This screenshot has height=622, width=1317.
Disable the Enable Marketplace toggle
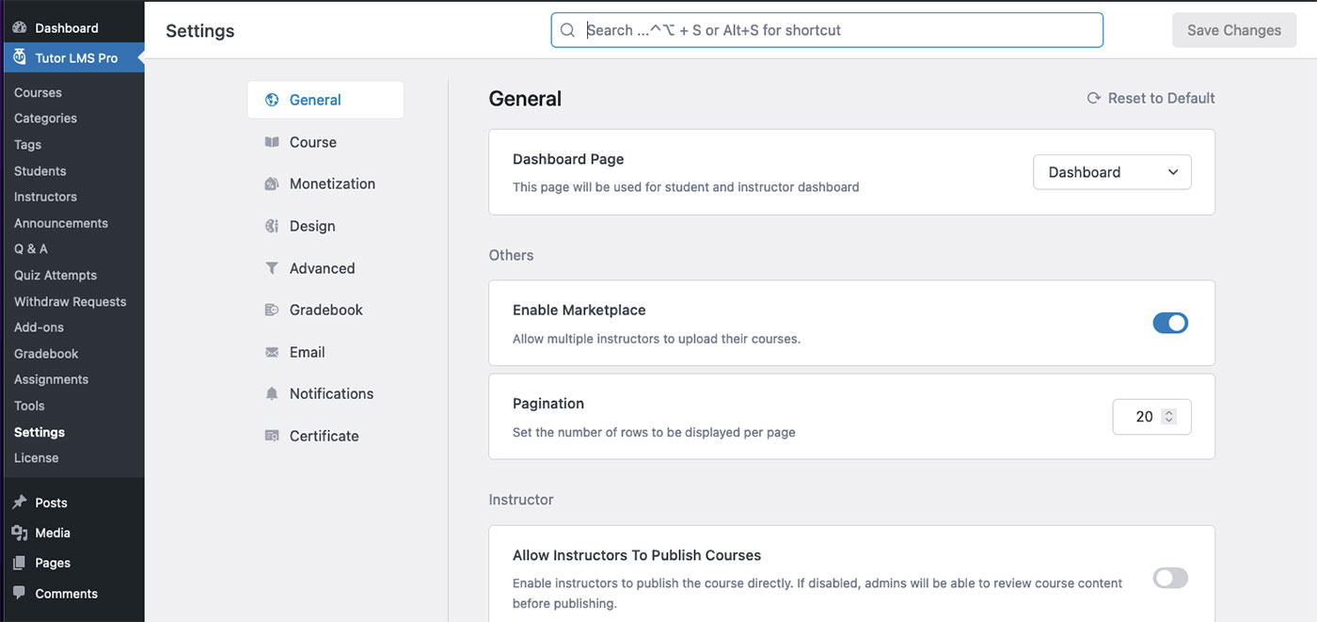(1170, 323)
